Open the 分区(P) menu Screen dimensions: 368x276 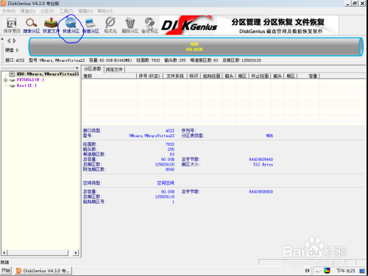(47, 11)
